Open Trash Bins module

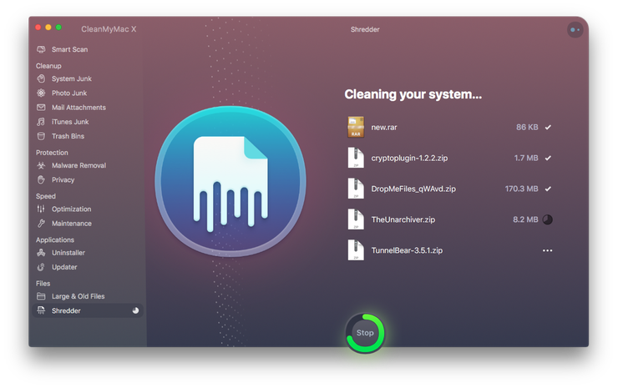(x=68, y=136)
